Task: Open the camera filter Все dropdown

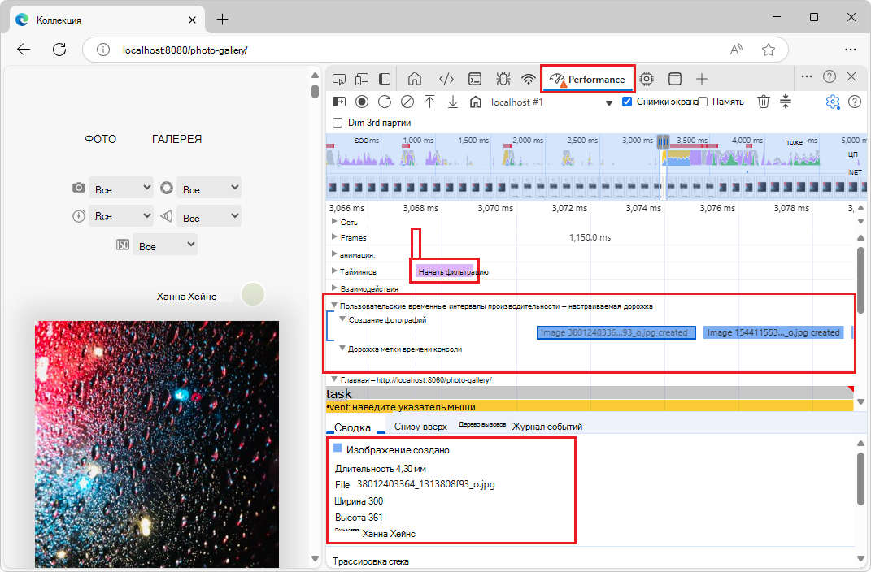Action: [x=121, y=188]
